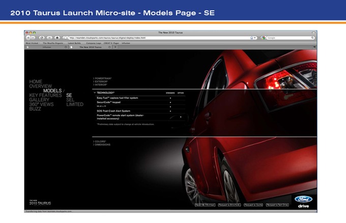Open the tab list arrow at the tab bar end
The width and height of the screenshot is (346, 223).
coord(314,47)
